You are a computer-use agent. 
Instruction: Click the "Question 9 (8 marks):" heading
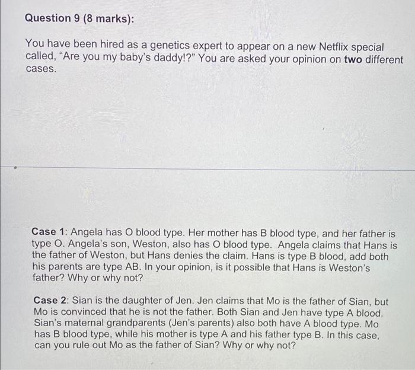pos(79,18)
